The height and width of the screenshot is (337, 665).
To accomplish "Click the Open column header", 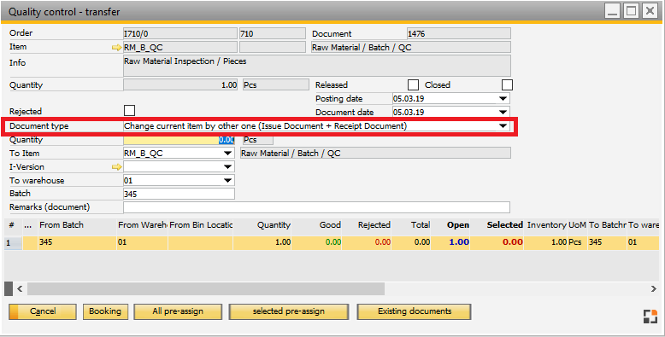I will 451,225.
